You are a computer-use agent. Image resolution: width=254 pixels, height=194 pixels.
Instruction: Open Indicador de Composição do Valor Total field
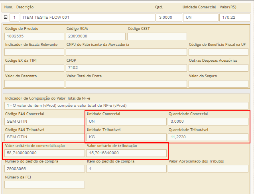click(x=126, y=106)
